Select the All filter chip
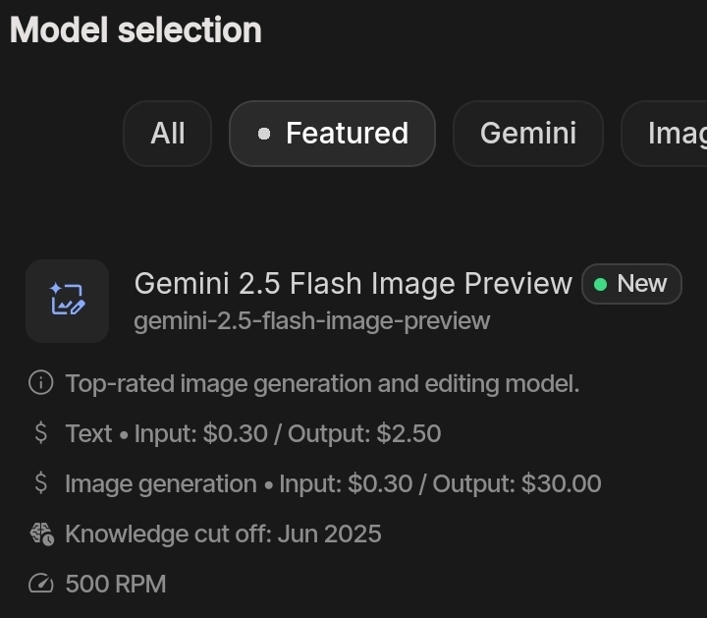707x618 pixels. (x=168, y=134)
